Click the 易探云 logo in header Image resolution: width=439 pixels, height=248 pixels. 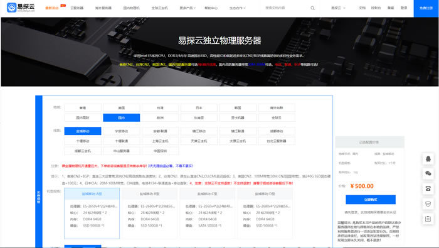pyautogui.click(x=21, y=8)
